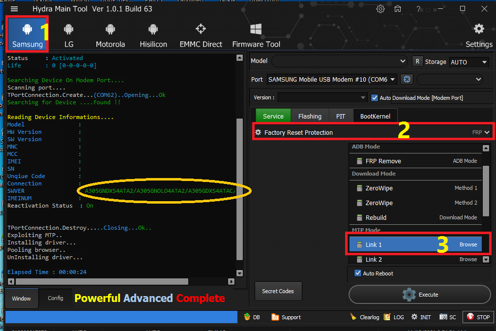Select ZeroWipe Method 2
Image resolution: width=496 pixels, height=331 pixels.
tap(416, 203)
